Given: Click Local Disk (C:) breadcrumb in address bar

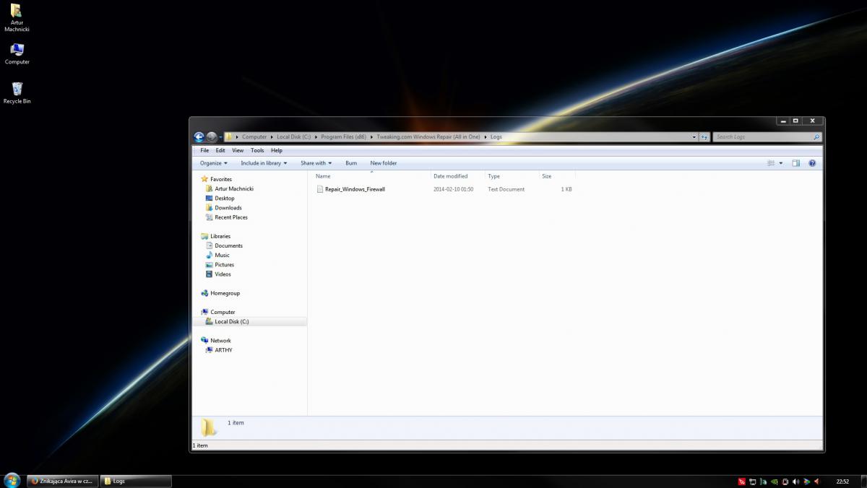Looking at the screenshot, I should tap(294, 136).
